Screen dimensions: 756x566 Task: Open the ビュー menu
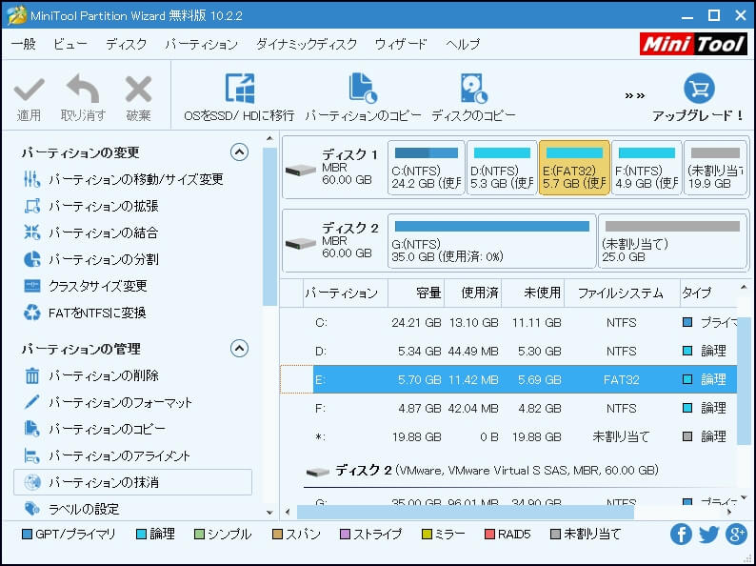(x=70, y=44)
